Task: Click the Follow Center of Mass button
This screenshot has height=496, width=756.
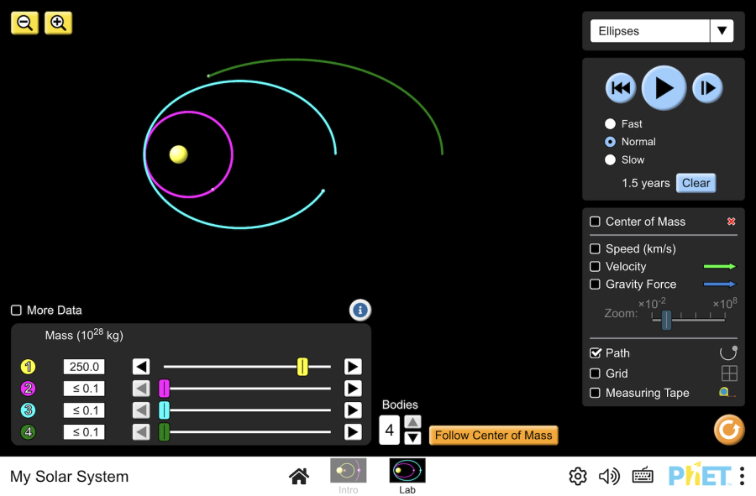Action: tap(493, 436)
